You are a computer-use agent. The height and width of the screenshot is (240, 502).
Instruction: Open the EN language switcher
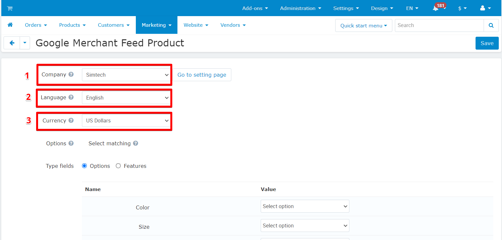412,8
